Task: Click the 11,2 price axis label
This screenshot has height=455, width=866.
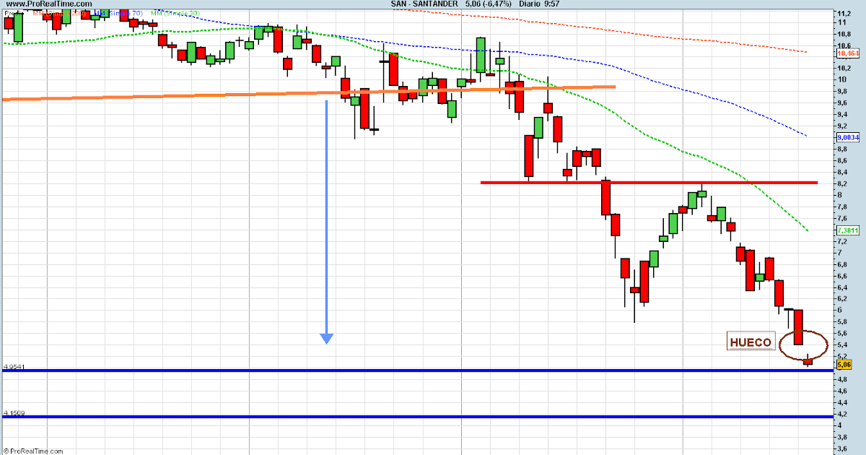Action: tap(845, 13)
